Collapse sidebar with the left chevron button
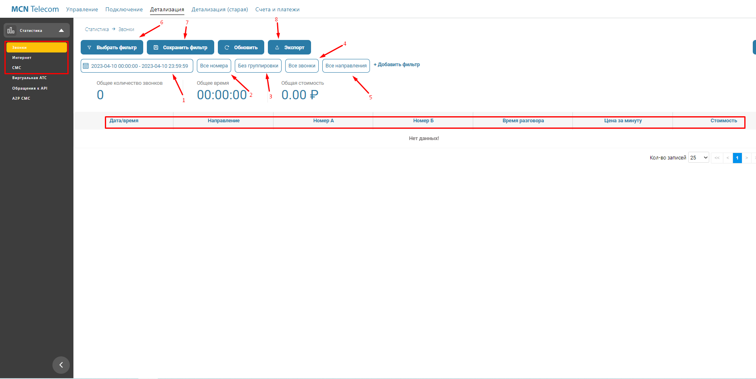Viewport: 756px width, 379px height. (x=61, y=365)
